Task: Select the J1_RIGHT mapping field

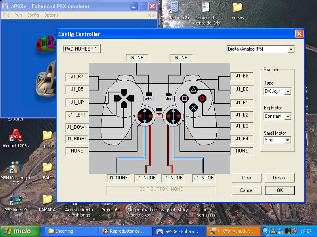Action: [77, 139]
